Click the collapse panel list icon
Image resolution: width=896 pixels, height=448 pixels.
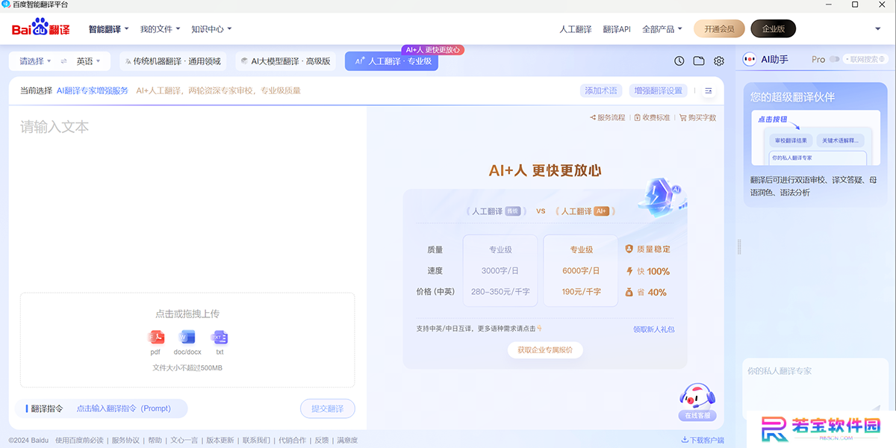click(709, 90)
